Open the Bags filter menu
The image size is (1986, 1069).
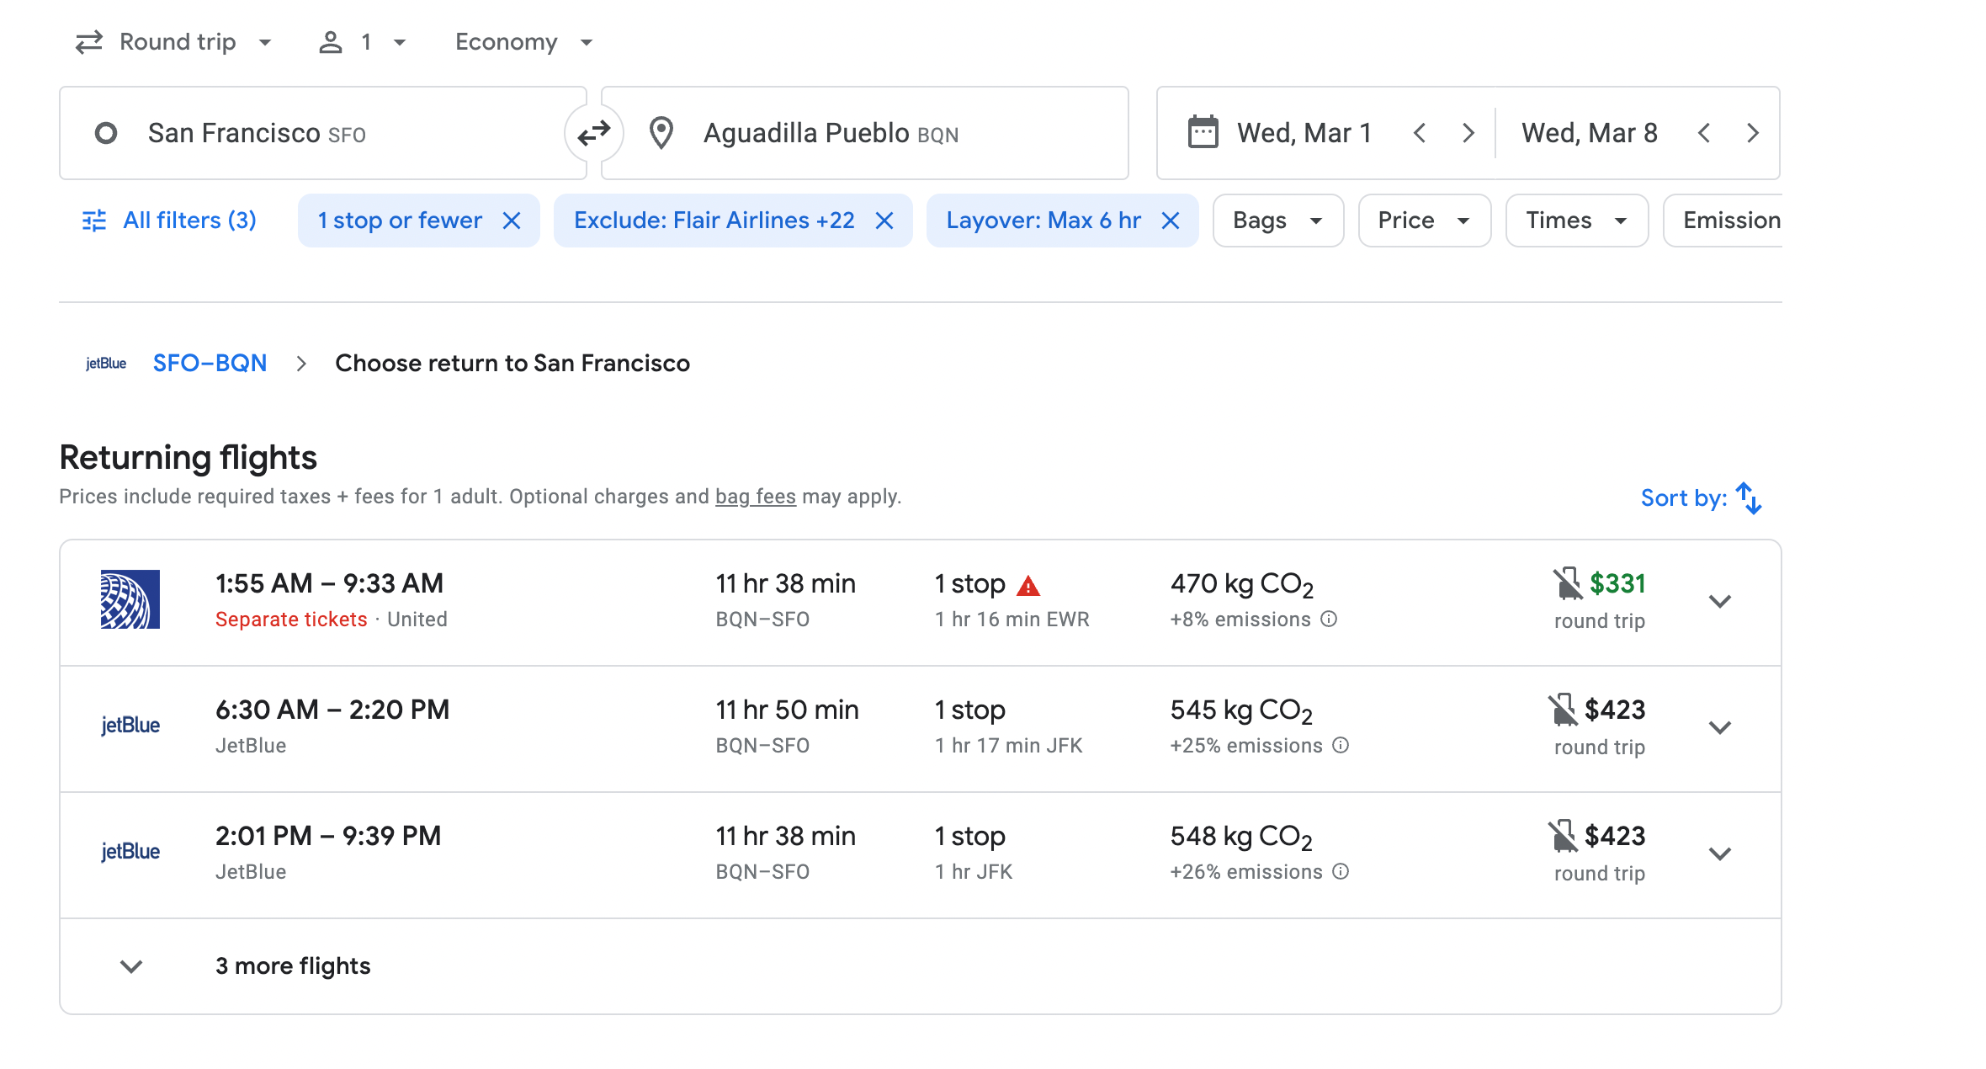[x=1277, y=221]
